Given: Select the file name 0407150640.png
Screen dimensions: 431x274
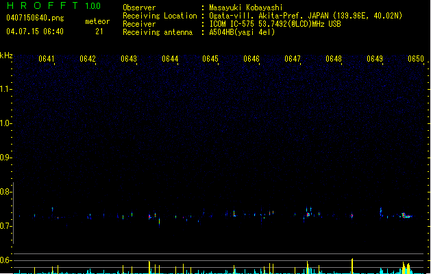Looking at the screenshot, I should tap(35, 18).
